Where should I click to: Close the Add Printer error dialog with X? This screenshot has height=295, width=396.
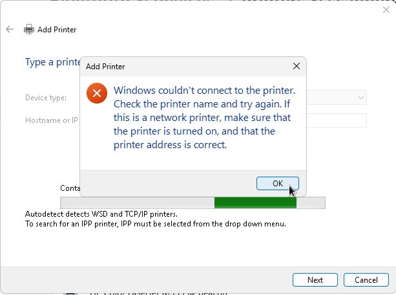coord(296,66)
